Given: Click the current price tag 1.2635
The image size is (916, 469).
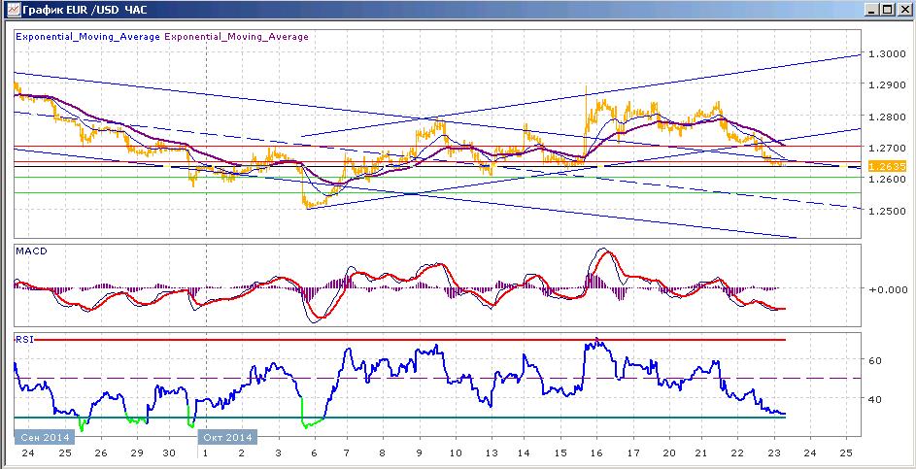Looking at the screenshot, I should tap(887, 166).
